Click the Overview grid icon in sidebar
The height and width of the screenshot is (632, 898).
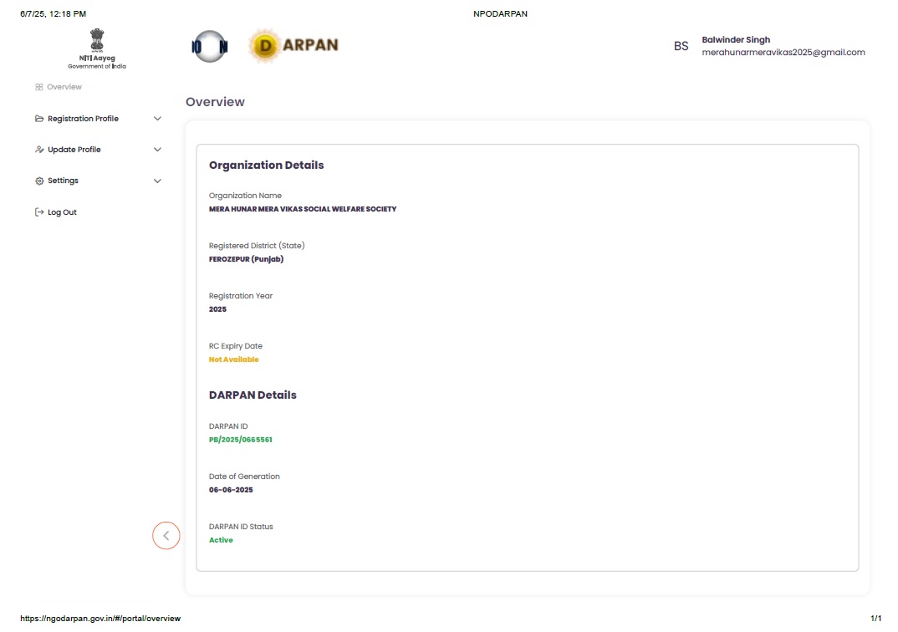coord(39,87)
